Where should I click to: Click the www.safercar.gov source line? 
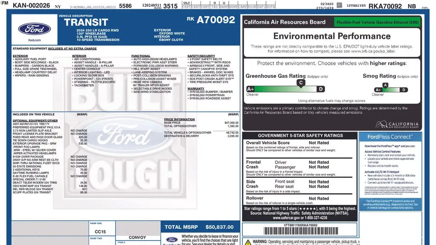pos(300,218)
